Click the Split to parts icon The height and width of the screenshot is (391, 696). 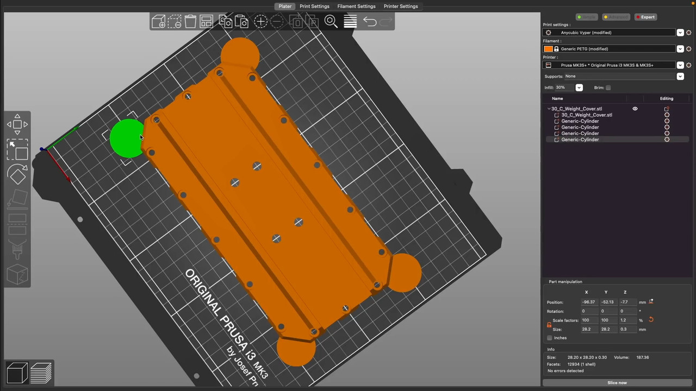pyautogui.click(x=312, y=22)
